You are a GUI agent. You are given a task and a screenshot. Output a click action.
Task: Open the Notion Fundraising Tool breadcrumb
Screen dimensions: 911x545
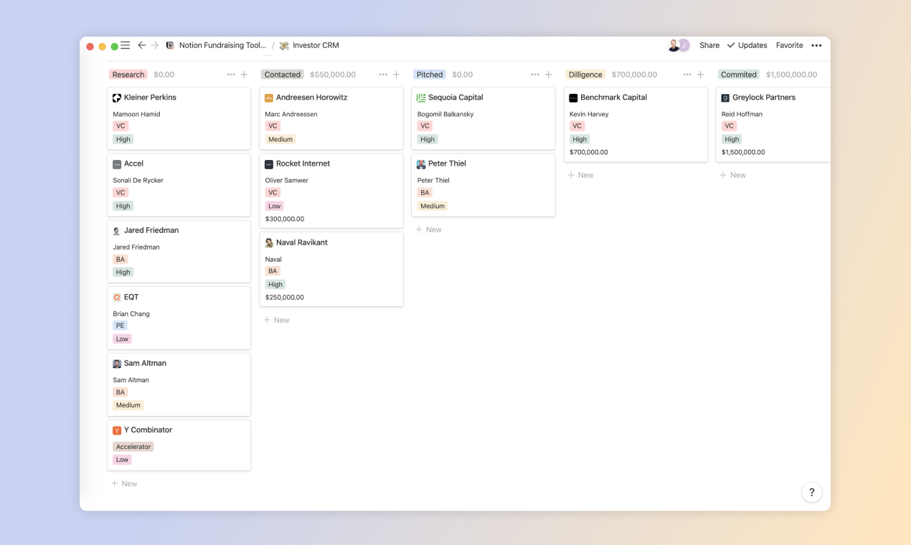pos(222,45)
